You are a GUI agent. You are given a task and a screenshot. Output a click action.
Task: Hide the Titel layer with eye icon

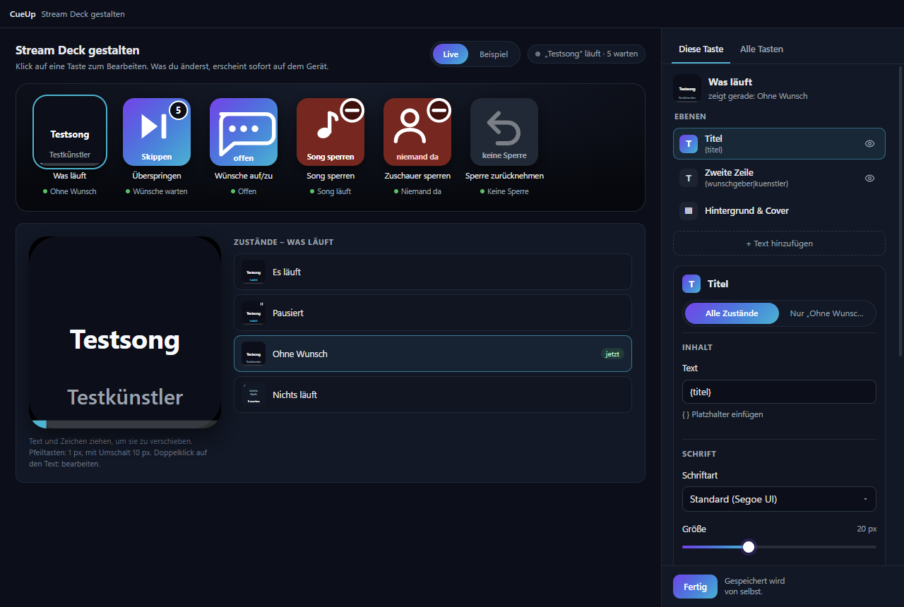point(870,144)
